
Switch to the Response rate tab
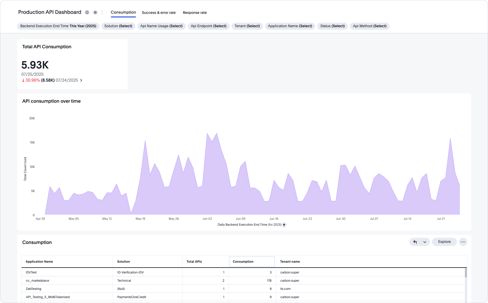tap(195, 13)
